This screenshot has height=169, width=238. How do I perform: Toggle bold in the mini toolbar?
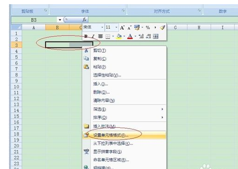coord(86,36)
